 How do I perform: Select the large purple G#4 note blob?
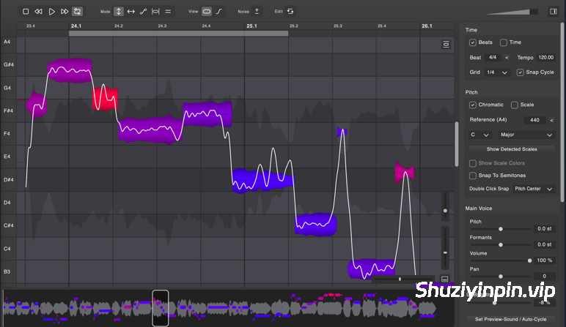pyautogui.click(x=70, y=70)
